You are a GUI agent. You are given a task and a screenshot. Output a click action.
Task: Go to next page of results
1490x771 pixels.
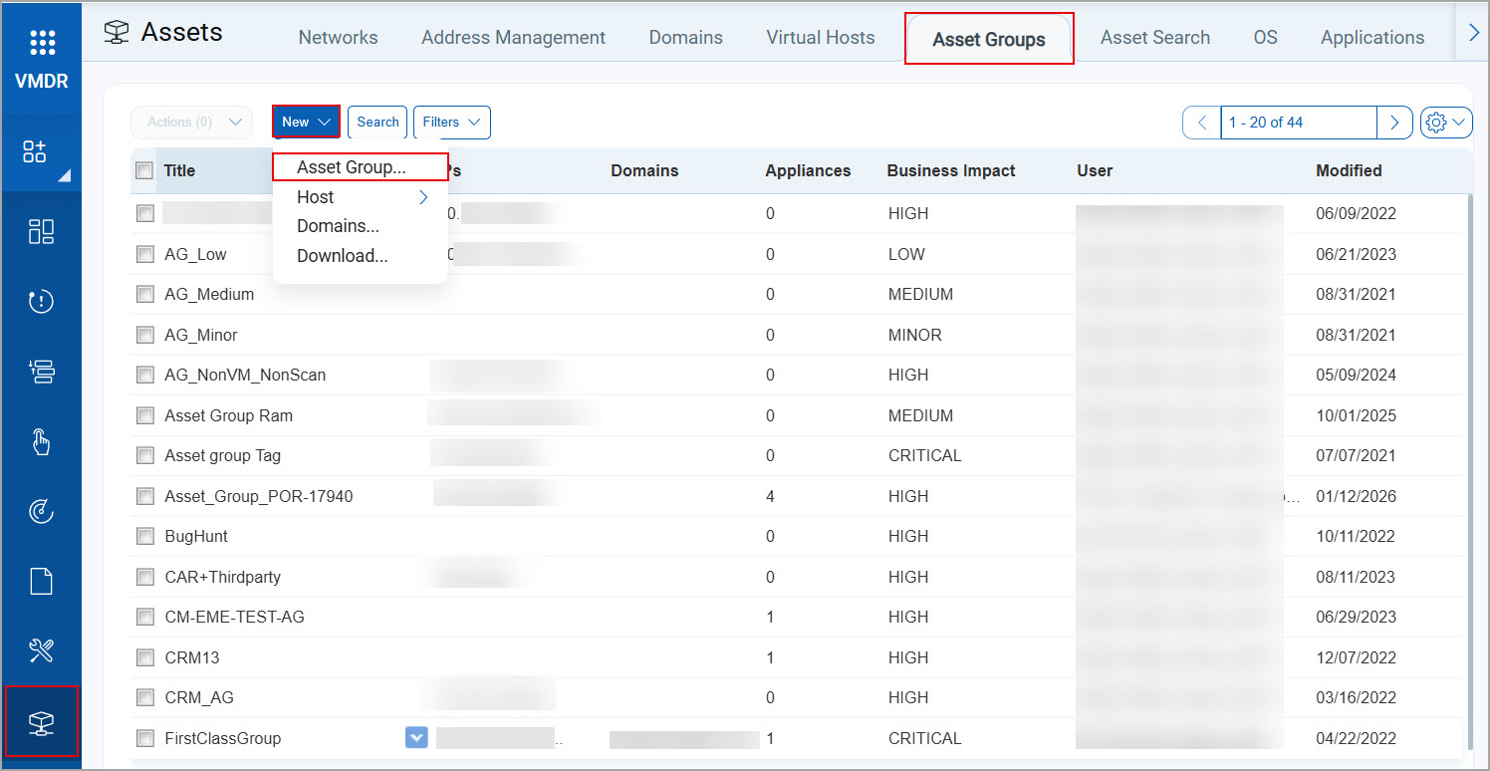click(1394, 122)
